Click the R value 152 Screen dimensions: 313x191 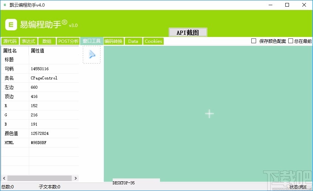pyautogui.click(x=34, y=106)
